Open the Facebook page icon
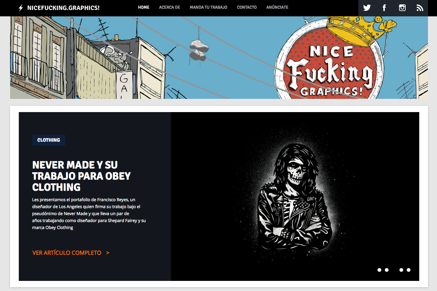Viewport: 437px width, 291px height. [384, 8]
